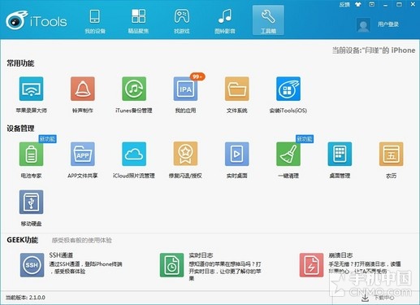420x305 pixels.
Task: Launch 苹果录屏大师 screen recorder
Action: click(x=31, y=89)
